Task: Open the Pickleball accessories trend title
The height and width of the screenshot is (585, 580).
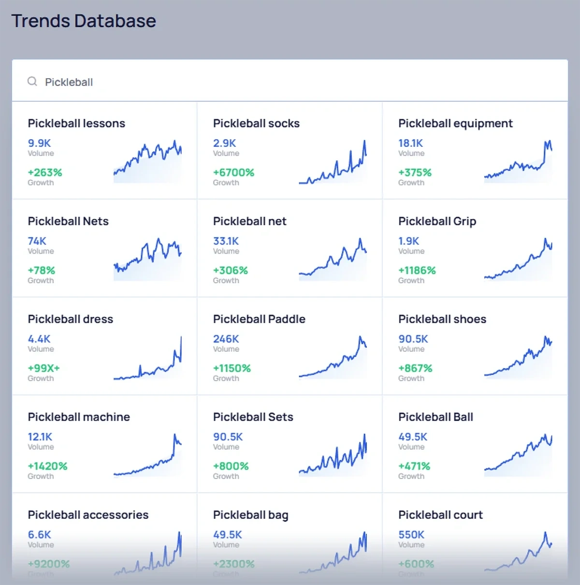Action: point(88,515)
